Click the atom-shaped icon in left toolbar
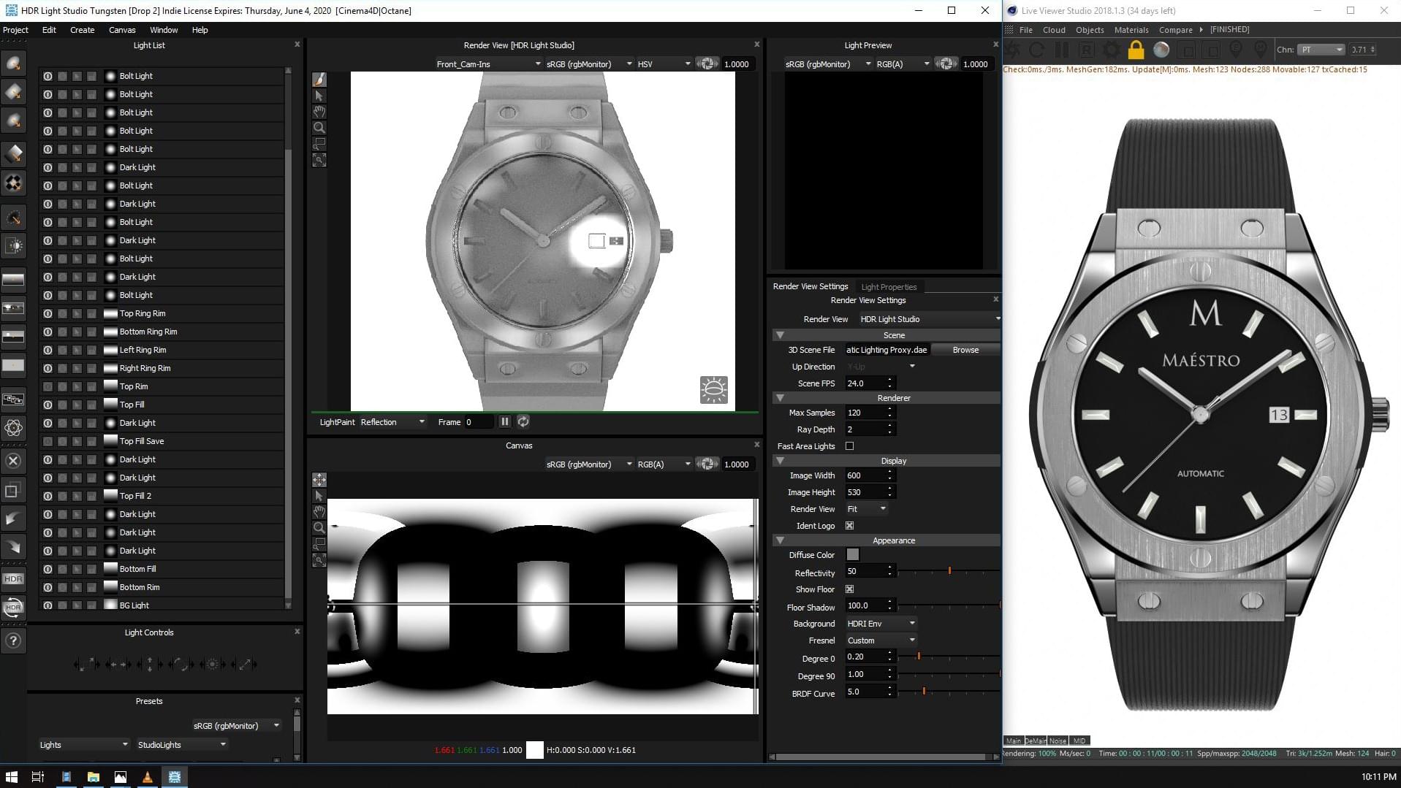 pos(13,428)
